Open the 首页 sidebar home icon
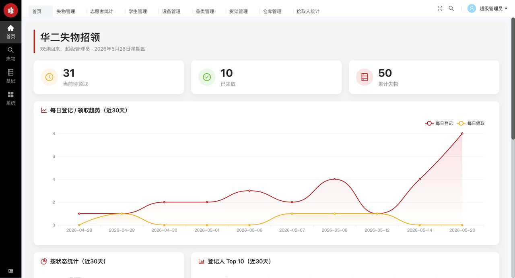Screen dimensions: 515x278 [x=10, y=28]
